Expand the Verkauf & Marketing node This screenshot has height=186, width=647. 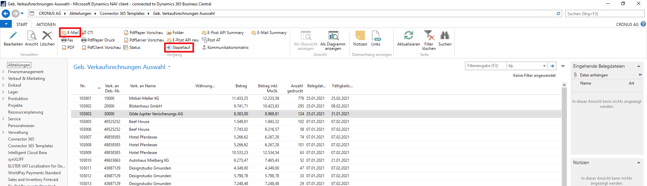3,79
